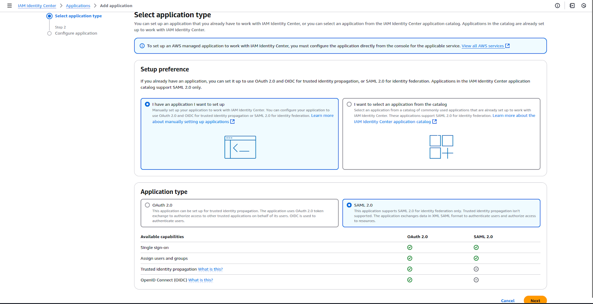Click the 'Setup preference' heading
The image size is (593, 304).
click(165, 69)
